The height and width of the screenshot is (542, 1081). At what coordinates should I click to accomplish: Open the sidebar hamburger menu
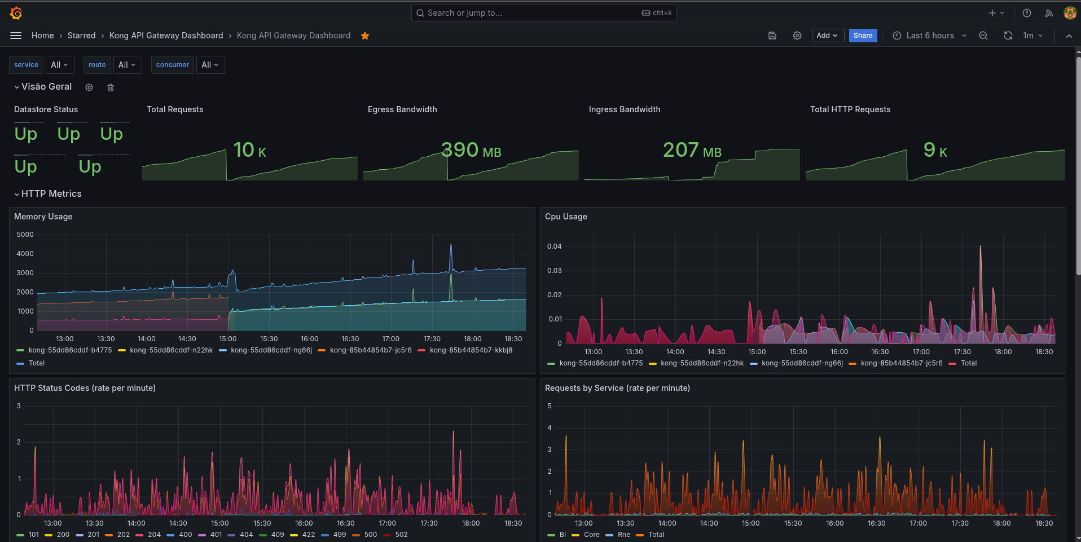[x=16, y=36]
